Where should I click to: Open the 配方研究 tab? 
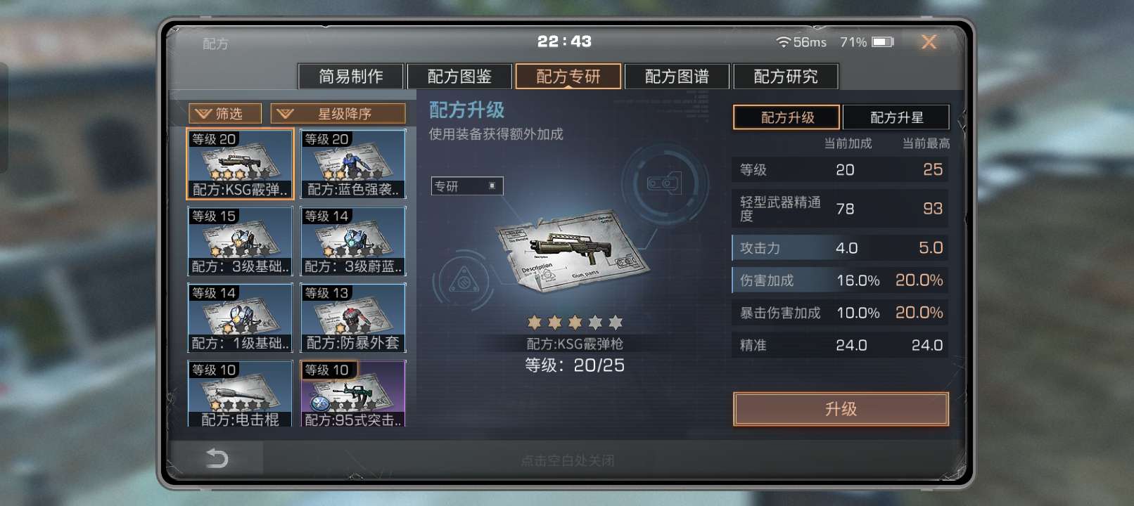[x=786, y=76]
